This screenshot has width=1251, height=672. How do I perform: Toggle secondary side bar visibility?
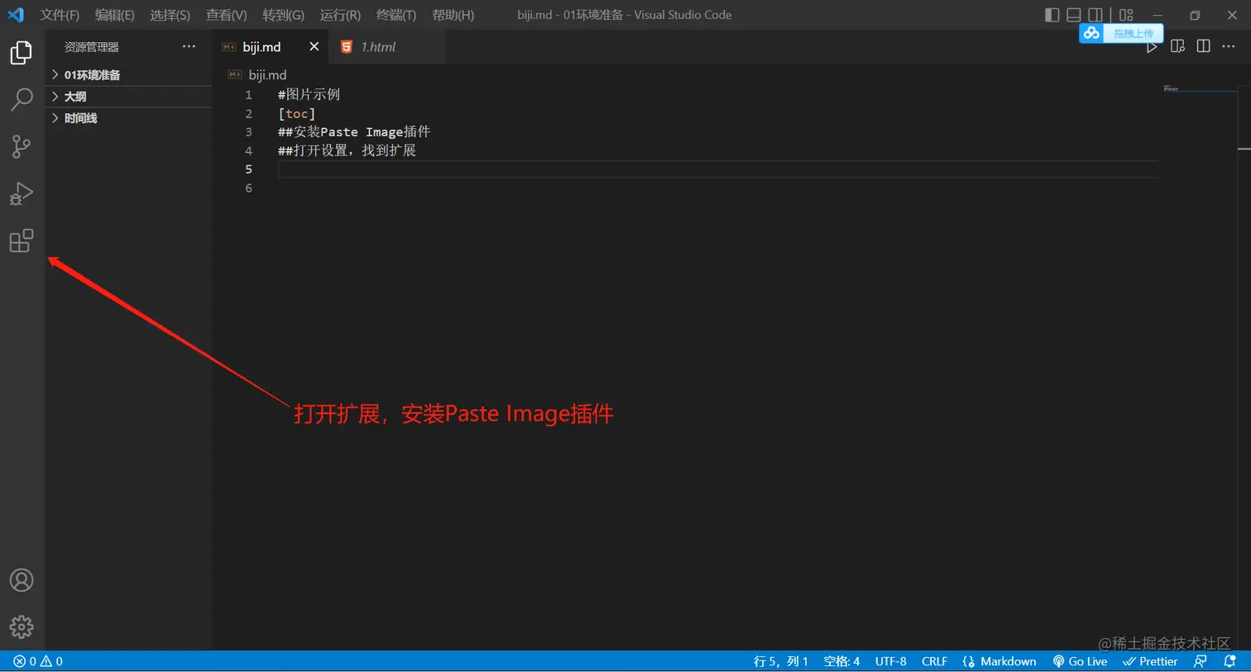(x=1095, y=15)
